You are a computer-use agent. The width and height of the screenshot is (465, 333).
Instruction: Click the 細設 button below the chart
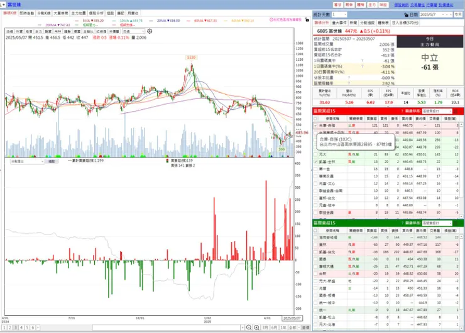click(x=52, y=161)
